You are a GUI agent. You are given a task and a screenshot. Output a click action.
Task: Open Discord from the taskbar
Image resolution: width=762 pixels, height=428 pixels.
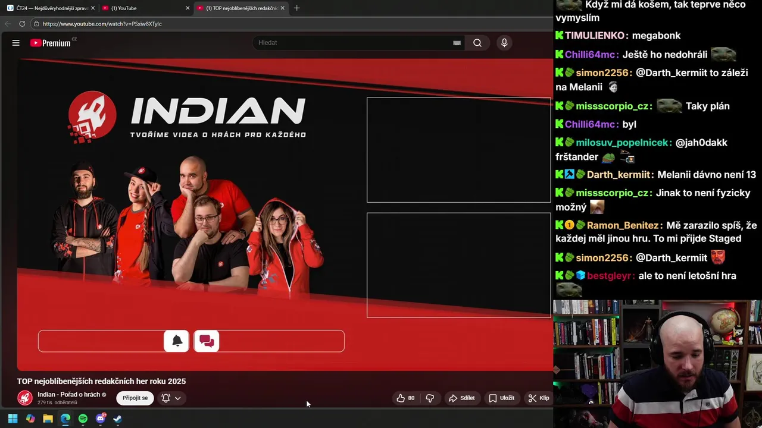click(x=101, y=418)
